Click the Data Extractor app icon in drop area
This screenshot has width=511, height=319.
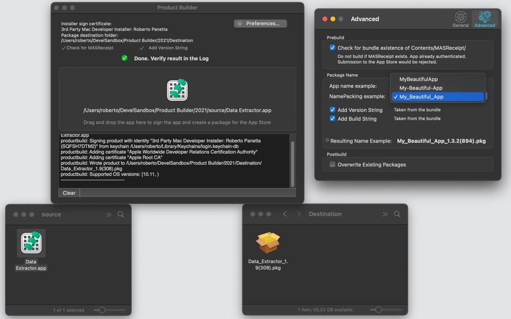coord(177,90)
